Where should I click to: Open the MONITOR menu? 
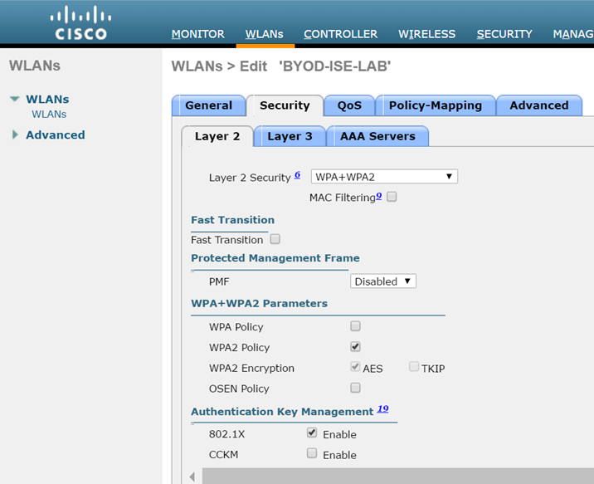click(x=197, y=34)
